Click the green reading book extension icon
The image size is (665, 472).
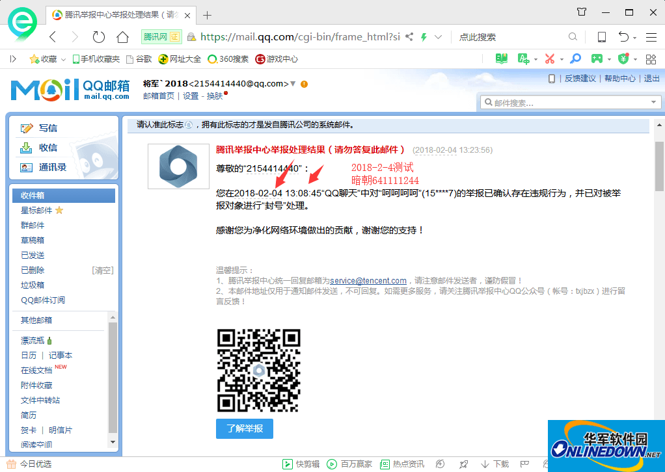501,59
